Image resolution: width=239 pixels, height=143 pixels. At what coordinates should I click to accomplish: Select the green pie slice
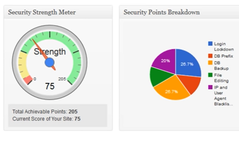(x=159, y=77)
